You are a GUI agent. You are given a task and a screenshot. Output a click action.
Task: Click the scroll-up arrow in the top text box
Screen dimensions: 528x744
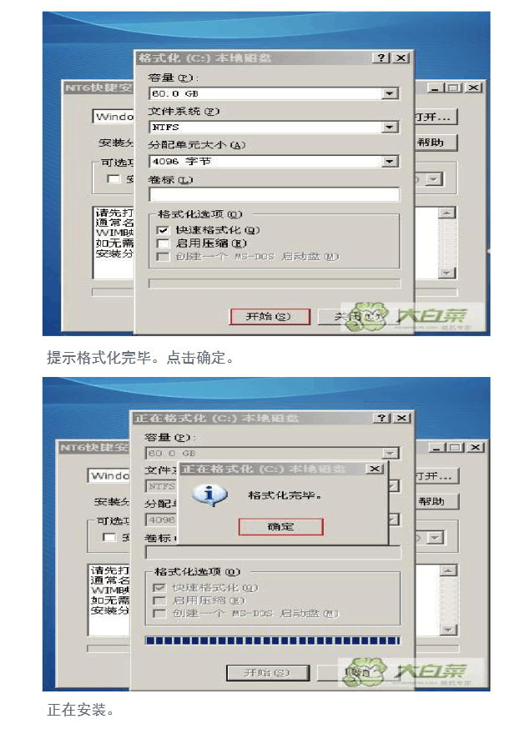tap(446, 213)
